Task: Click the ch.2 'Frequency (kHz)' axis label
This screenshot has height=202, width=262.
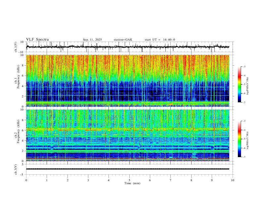Action: [18, 131]
